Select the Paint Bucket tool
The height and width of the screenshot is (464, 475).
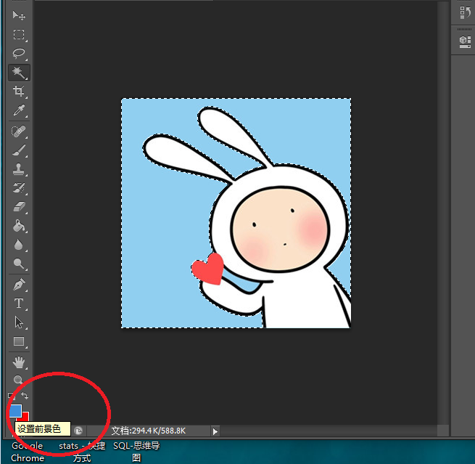[19, 226]
